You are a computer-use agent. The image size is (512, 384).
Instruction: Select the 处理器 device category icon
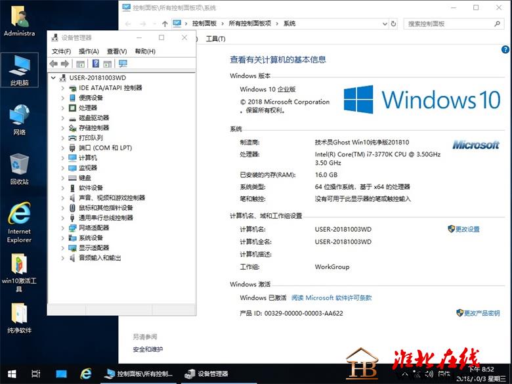tap(72, 108)
